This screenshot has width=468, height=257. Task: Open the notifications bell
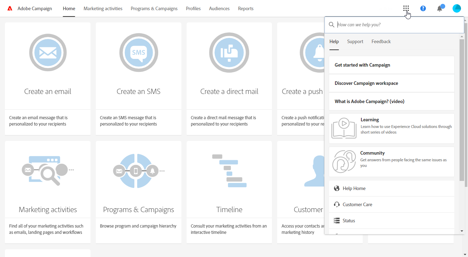point(440,8)
